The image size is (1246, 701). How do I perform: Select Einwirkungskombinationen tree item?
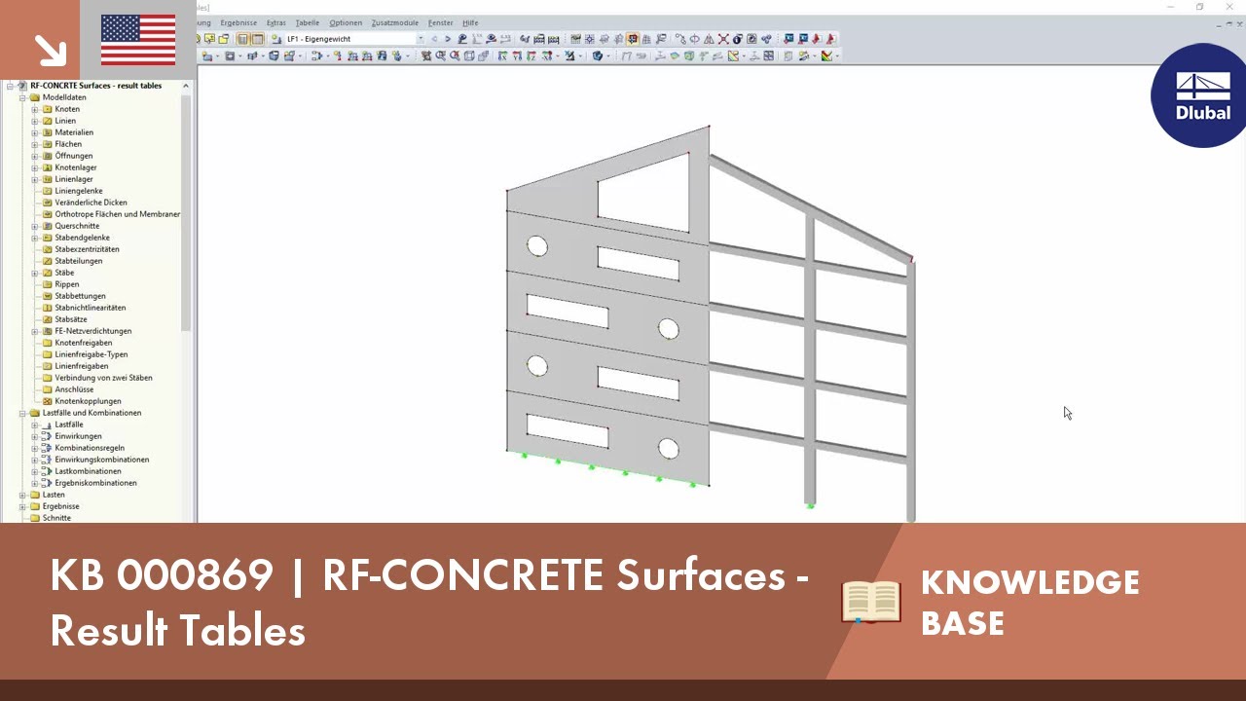click(x=101, y=460)
